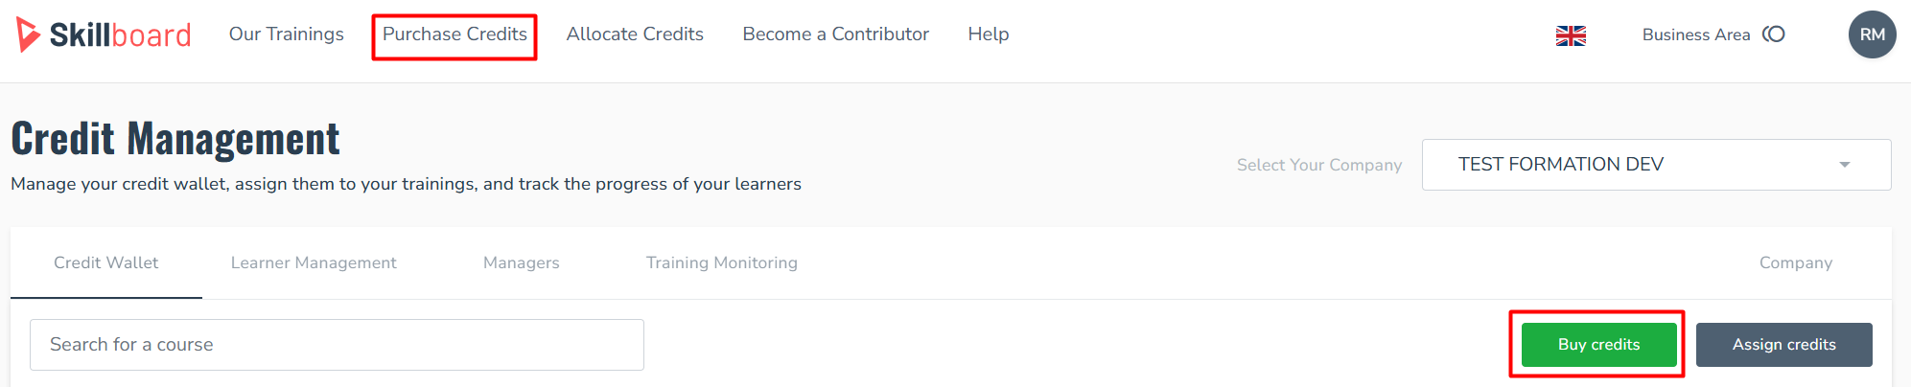Switch to the Managers tab
Screen dimensions: 1911x387
tap(522, 262)
